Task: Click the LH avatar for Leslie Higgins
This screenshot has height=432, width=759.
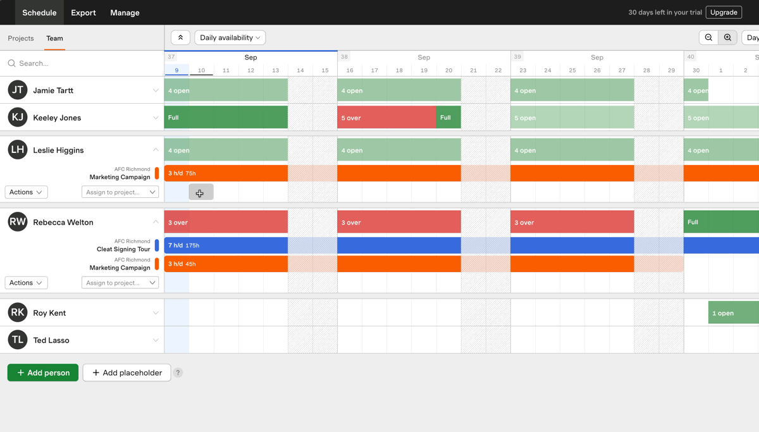Action: pyautogui.click(x=18, y=150)
